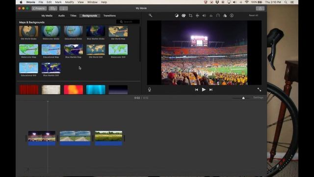The height and width of the screenshot is (177, 314).
Task: Open the stabilization camera tool
Action: (197, 15)
